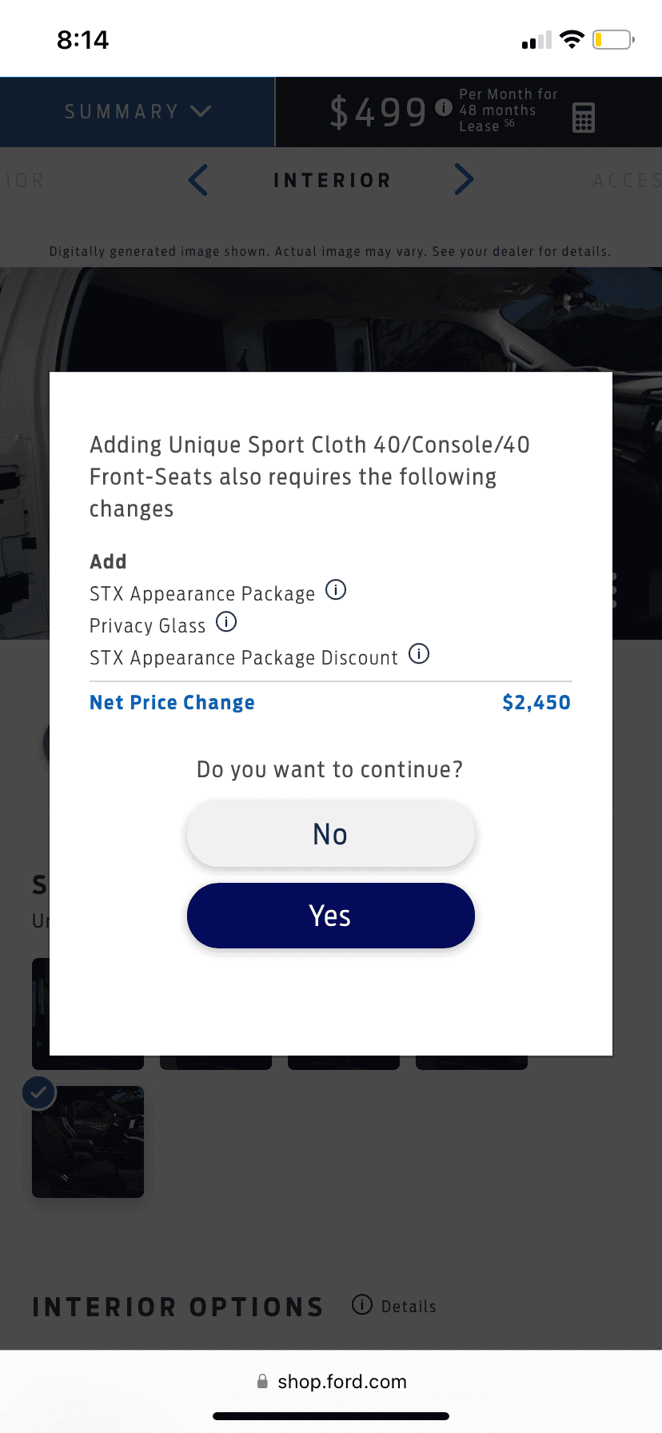
Task: Tap the $499 monthly lease price
Action: coord(378,112)
